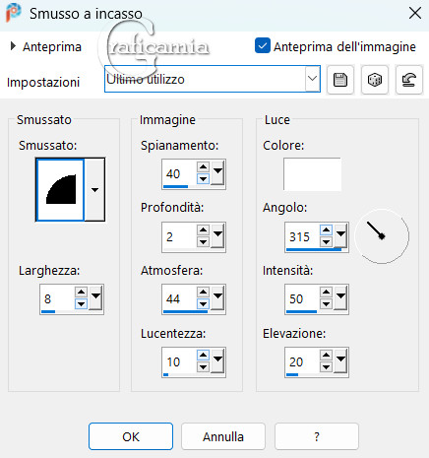Increase Lucentezza with the up arrow
The height and width of the screenshot is (458, 429).
click(x=204, y=355)
